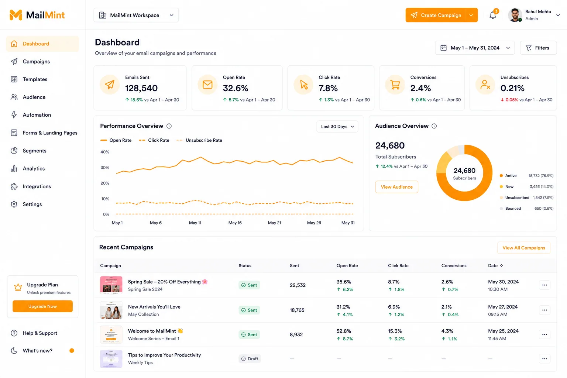Open the Filters button
This screenshot has width=567, height=378.
[538, 48]
